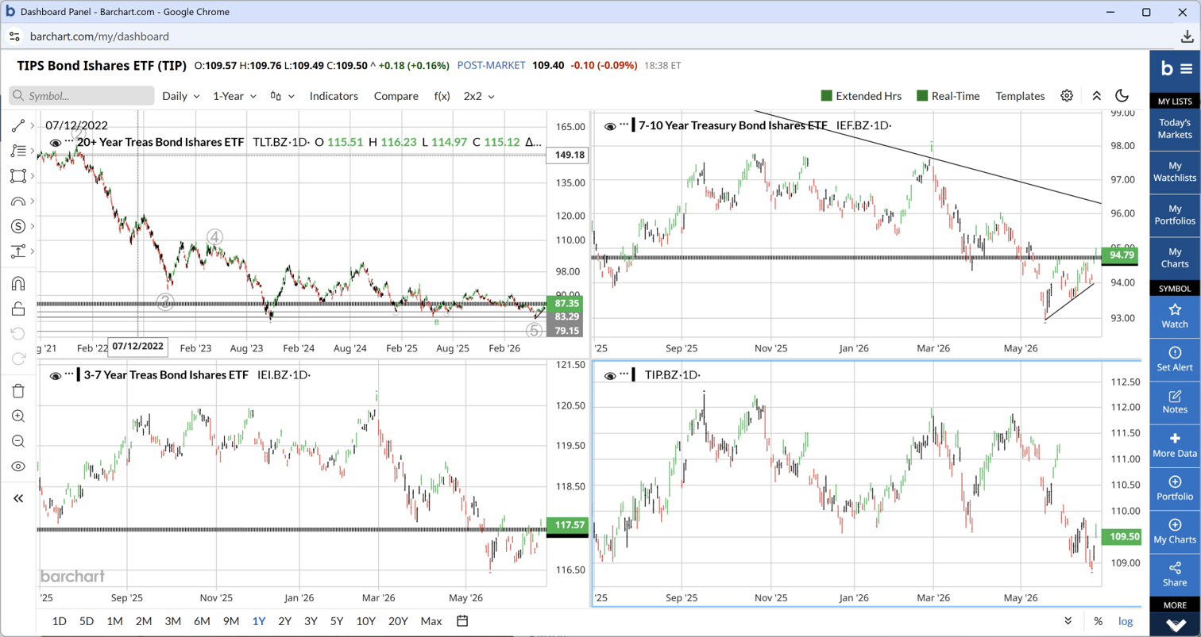The image size is (1201, 637).
Task: Expand bottom bar double down chevron
Action: point(1068,621)
